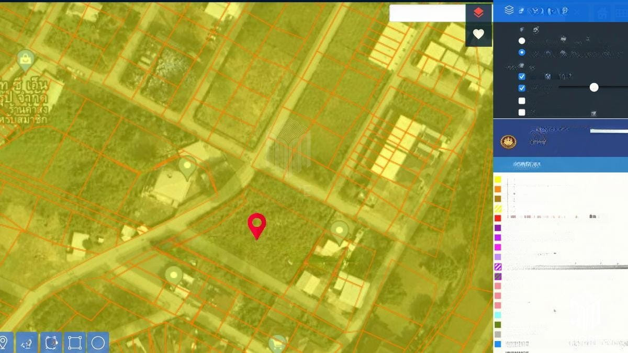This screenshot has width=628, height=353.
Task: Select the first unselected radio button
Action: (522, 41)
